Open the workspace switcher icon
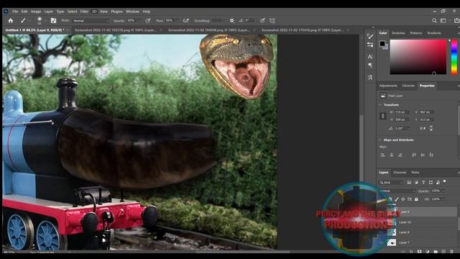 click(x=443, y=21)
